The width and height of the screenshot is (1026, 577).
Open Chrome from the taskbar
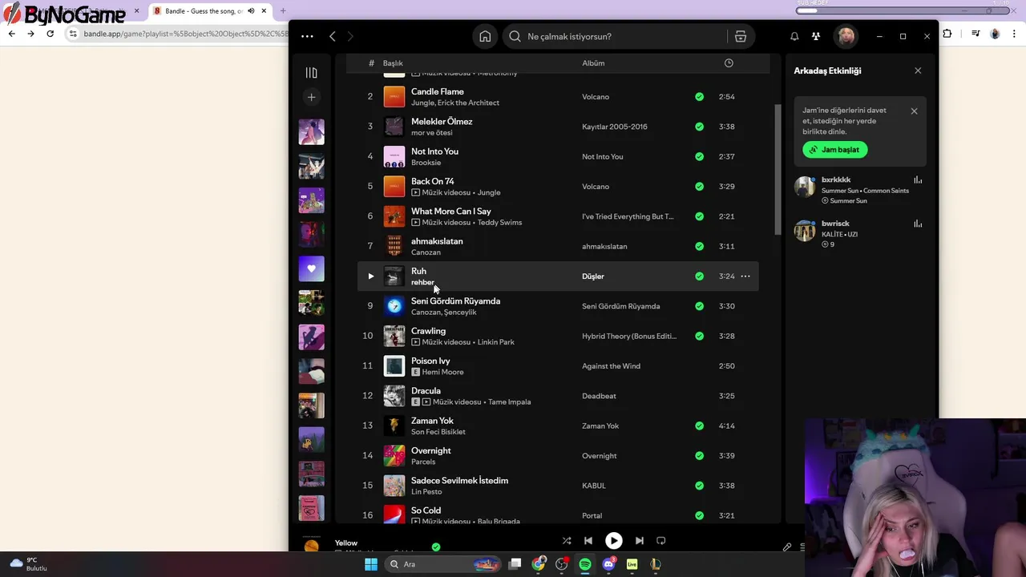(x=539, y=564)
